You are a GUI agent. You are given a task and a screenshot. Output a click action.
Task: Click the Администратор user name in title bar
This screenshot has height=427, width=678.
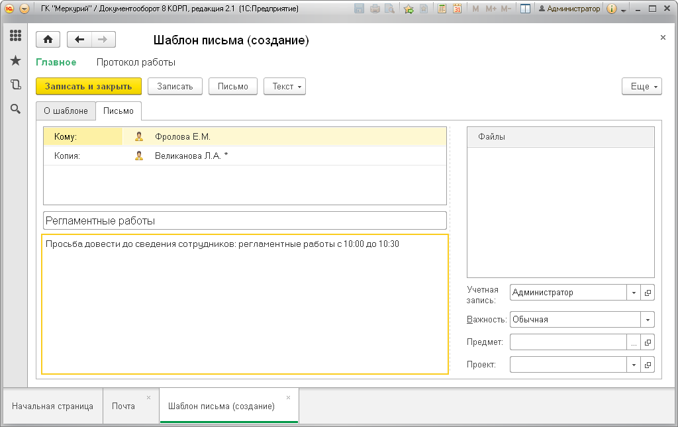tap(569, 9)
